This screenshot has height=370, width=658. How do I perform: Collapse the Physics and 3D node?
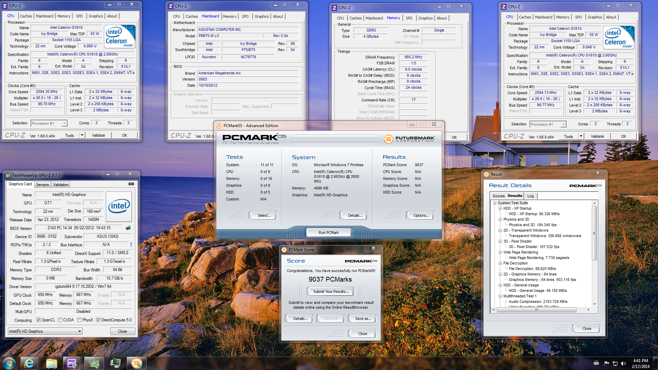[x=500, y=220]
